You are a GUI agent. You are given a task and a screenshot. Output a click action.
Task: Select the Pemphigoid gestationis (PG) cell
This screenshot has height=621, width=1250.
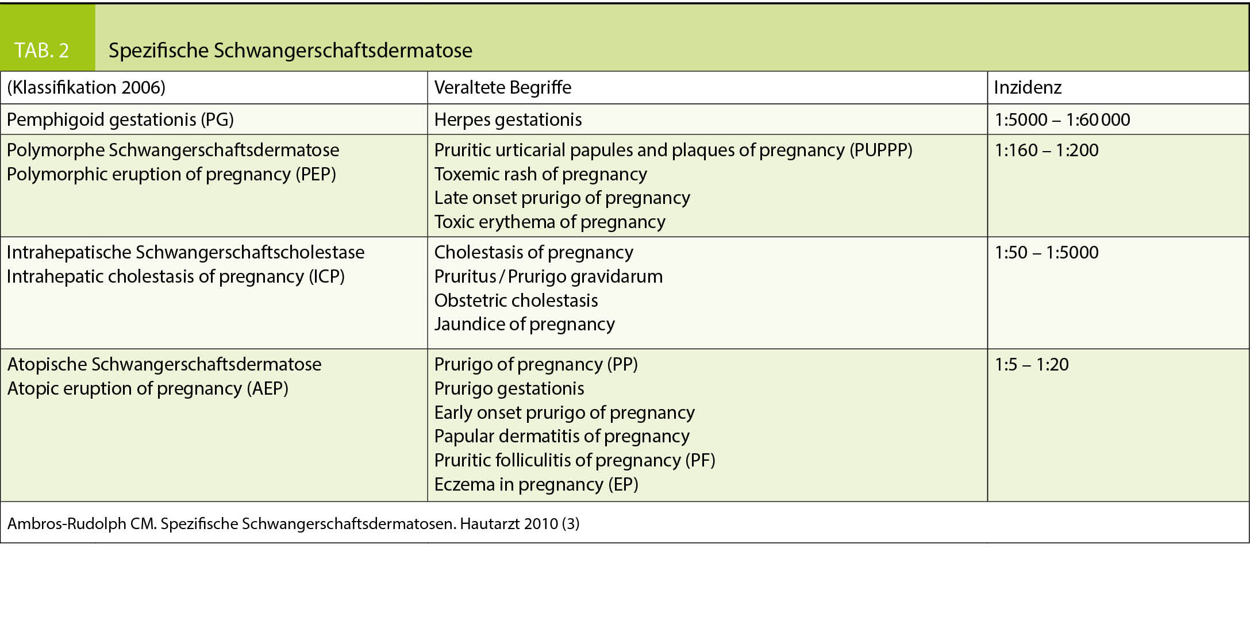pyautogui.click(x=120, y=119)
